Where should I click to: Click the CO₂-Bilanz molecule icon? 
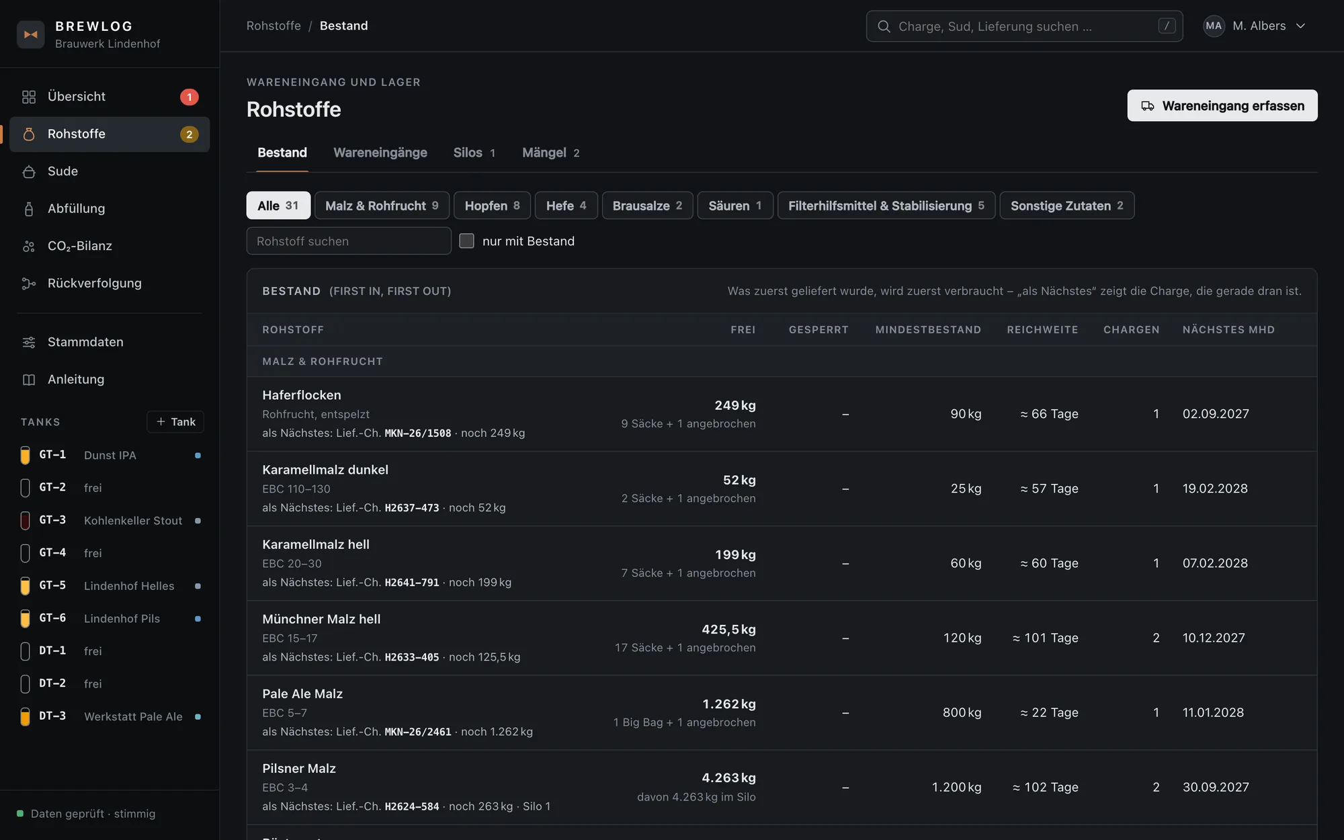point(28,246)
